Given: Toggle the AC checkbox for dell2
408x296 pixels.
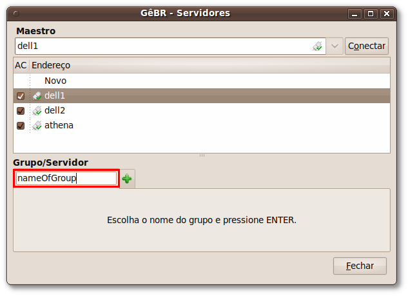Looking at the screenshot, I should click(x=21, y=111).
